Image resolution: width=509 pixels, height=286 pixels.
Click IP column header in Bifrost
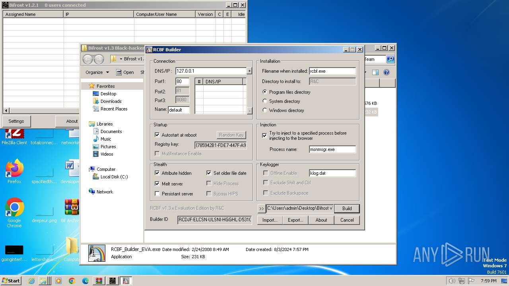tap(99, 14)
